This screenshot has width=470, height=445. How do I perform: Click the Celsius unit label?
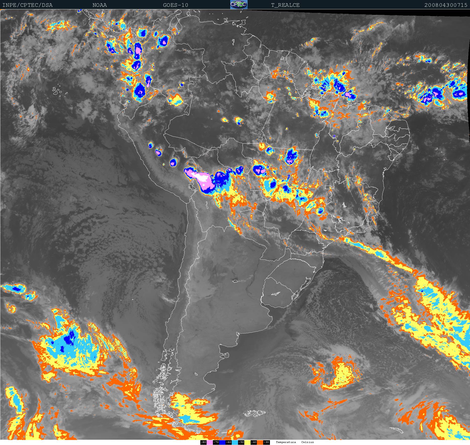(x=308, y=442)
